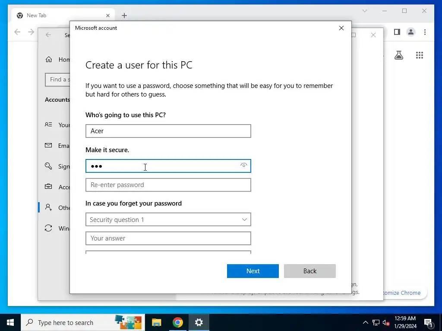Image resolution: width=442 pixels, height=331 pixels.
Task: Click the Chrome back navigation arrow
Action: (x=17, y=32)
